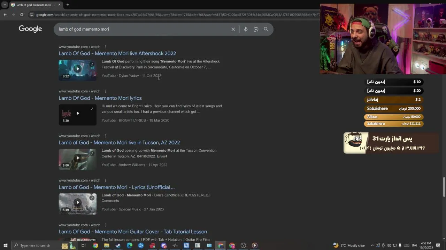The image size is (446, 250).
Task: Show hidden system tray icons
Action: pos(372,245)
